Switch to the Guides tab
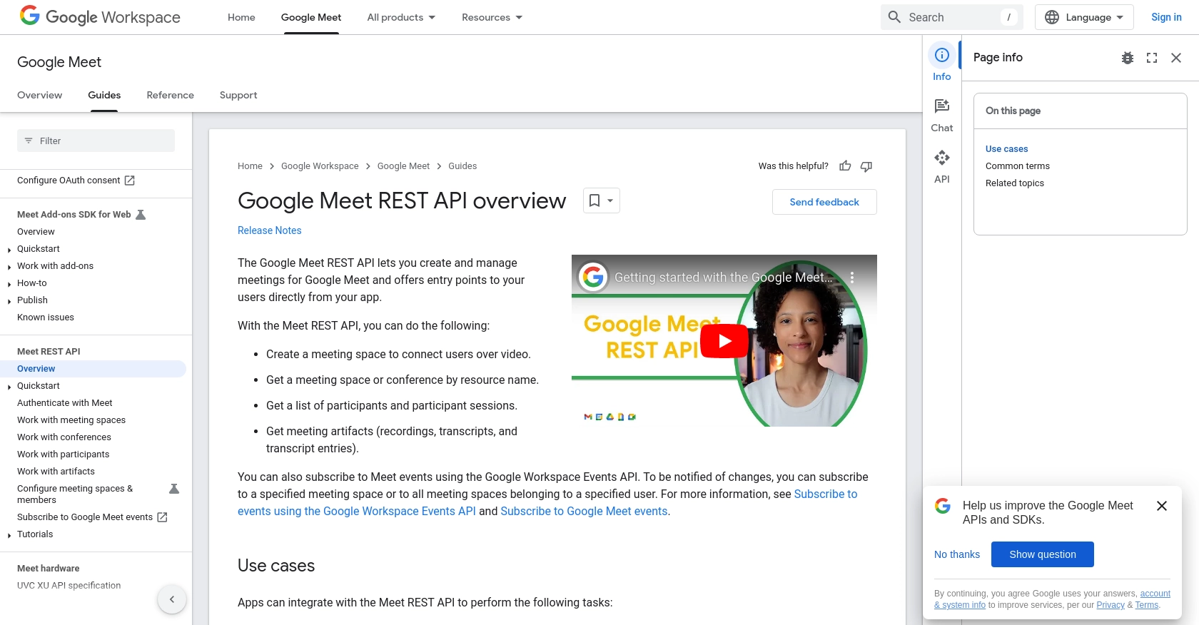The height and width of the screenshot is (625, 1199). (x=104, y=95)
